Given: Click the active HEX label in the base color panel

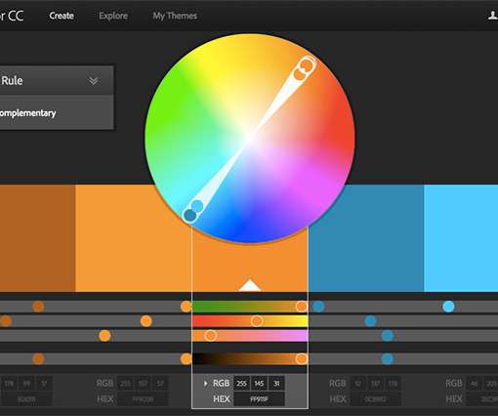Looking at the screenshot, I should pos(222,399).
